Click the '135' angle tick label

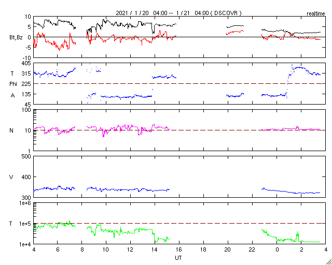[27, 94]
